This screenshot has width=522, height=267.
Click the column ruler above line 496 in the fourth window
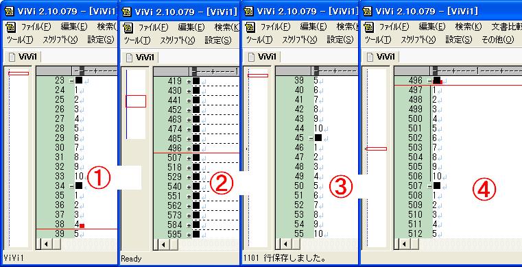click(476, 71)
